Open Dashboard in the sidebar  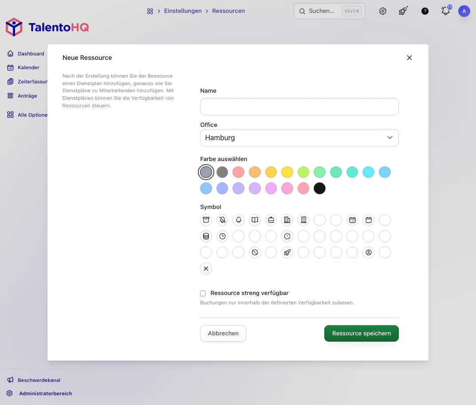click(x=26, y=54)
